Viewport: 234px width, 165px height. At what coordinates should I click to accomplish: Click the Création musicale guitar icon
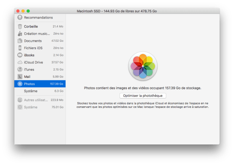[x=20, y=33]
